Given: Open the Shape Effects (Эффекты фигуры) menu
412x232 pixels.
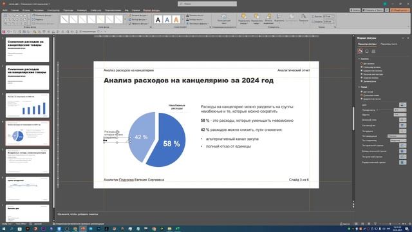Looking at the screenshot, I should pyautogui.click(x=138, y=23).
